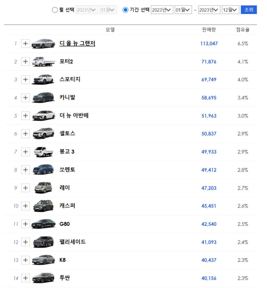Screen dimensions: 267x288
Task: Open the G80 model link
Action: [64, 224]
